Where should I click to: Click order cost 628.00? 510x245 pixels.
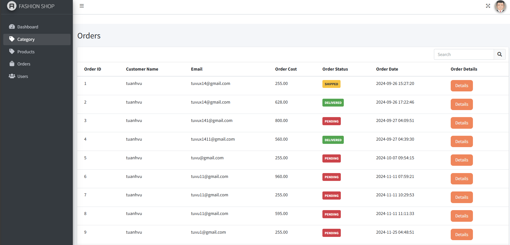pos(282,102)
